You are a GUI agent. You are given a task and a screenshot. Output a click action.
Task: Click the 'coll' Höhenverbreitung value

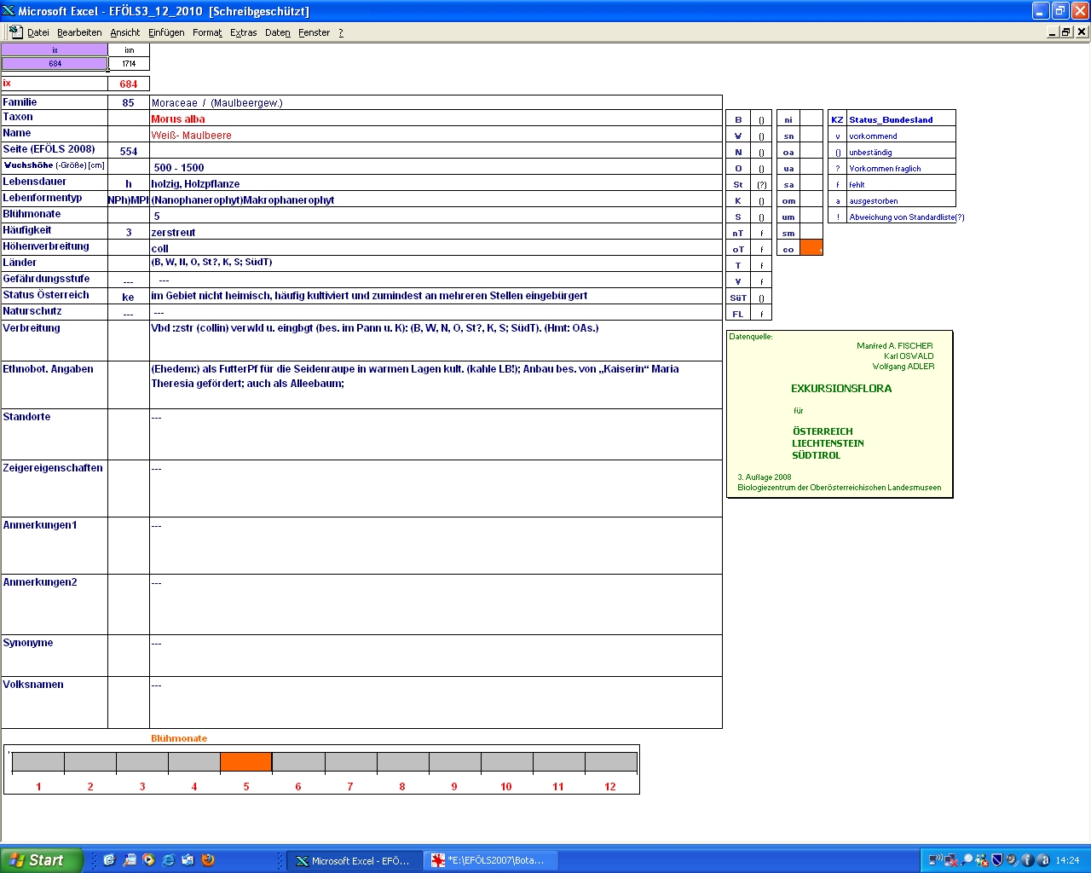[160, 249]
